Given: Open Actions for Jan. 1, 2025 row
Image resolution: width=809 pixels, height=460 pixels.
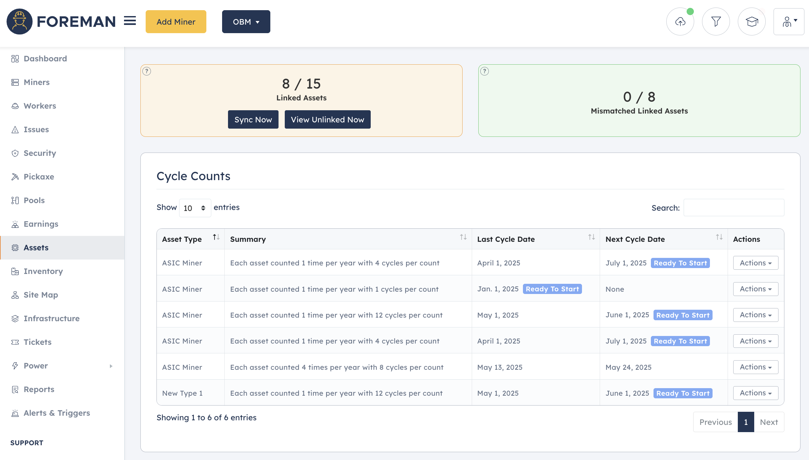Looking at the screenshot, I should coord(756,289).
